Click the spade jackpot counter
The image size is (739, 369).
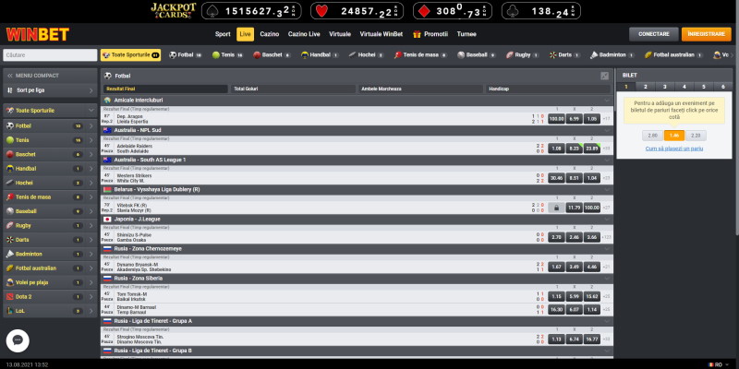pos(251,11)
